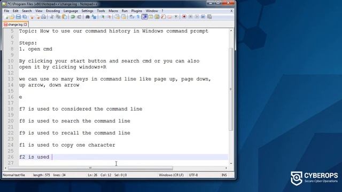The width and height of the screenshot is (342, 192).
Task: Close the change.log tab with its X
Action: coord(25,25)
